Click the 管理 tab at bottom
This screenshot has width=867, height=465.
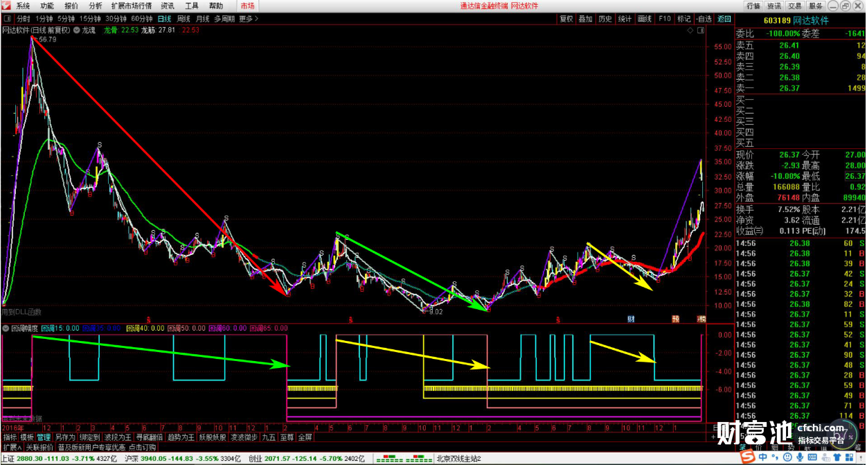coord(44,437)
